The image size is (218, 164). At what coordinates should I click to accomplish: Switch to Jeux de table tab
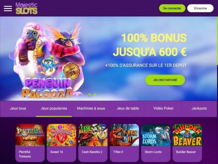pyautogui.click(x=128, y=109)
